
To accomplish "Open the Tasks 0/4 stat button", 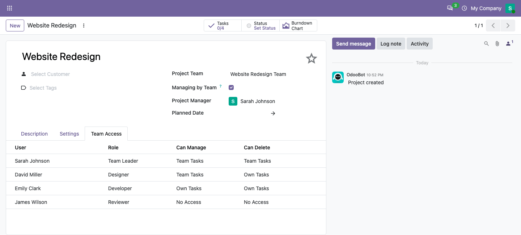I will [223, 26].
